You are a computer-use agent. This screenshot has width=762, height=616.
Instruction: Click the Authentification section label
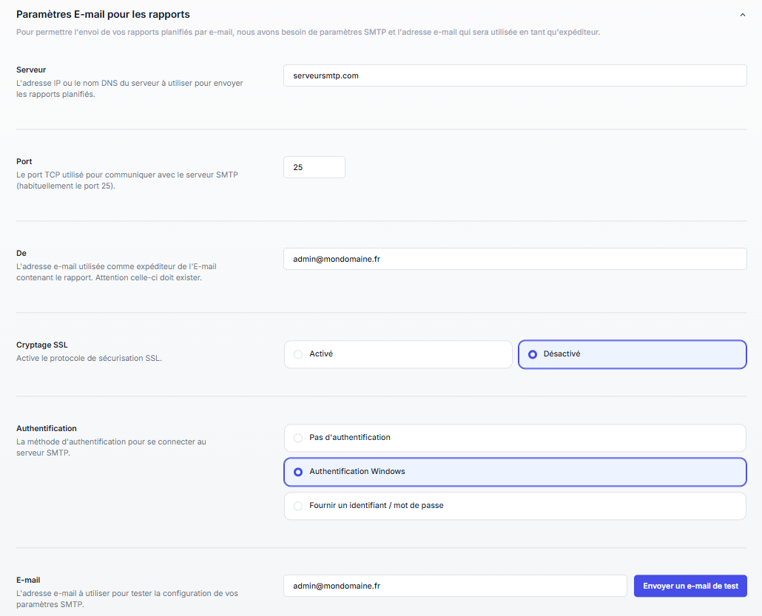[x=47, y=428]
